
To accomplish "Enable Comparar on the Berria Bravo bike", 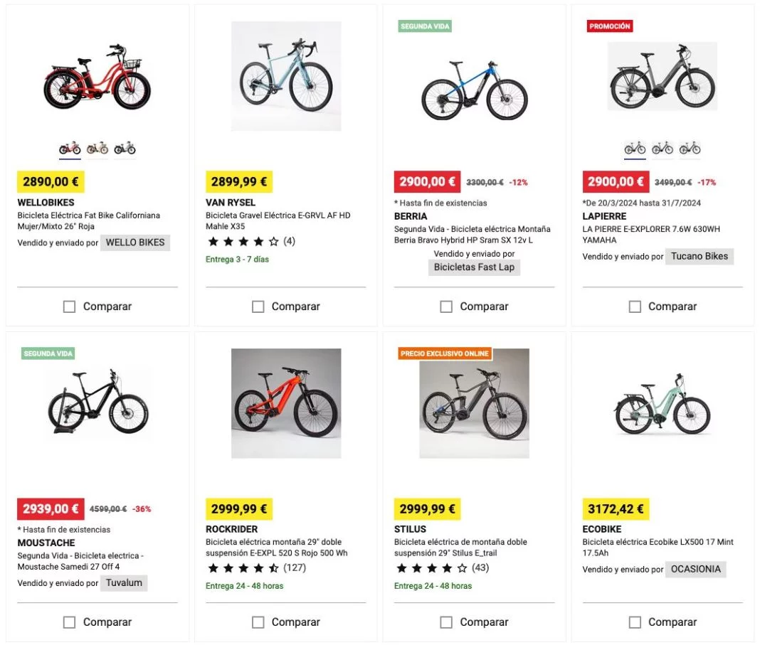I will point(446,306).
